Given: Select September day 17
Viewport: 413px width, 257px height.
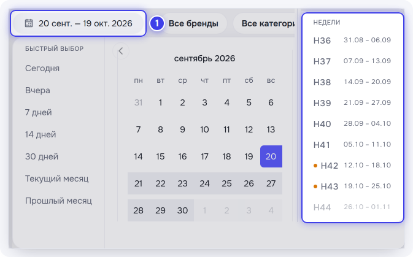Looking at the screenshot, I should click(x=204, y=156).
